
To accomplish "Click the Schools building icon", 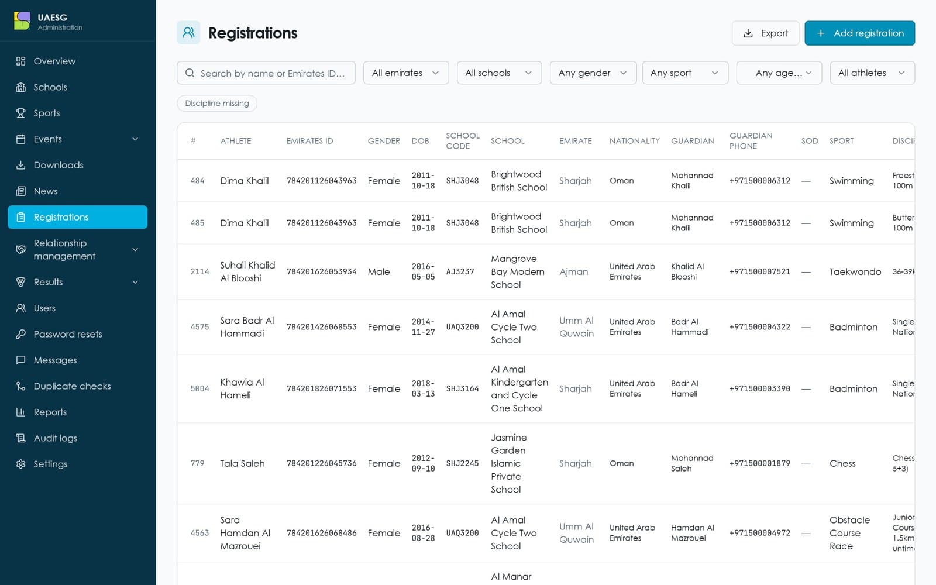I will 20,87.
